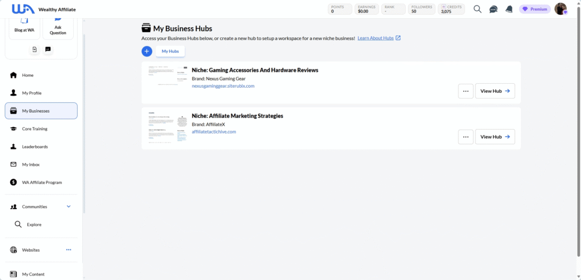
Task: Click the sidebar vertical scrollbar
Action: tap(84, 124)
